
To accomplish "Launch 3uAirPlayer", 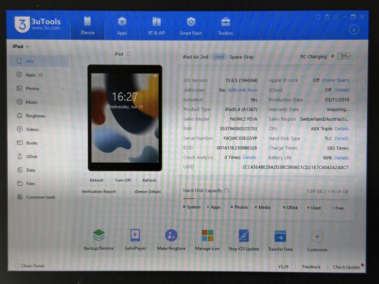I will click(x=135, y=239).
